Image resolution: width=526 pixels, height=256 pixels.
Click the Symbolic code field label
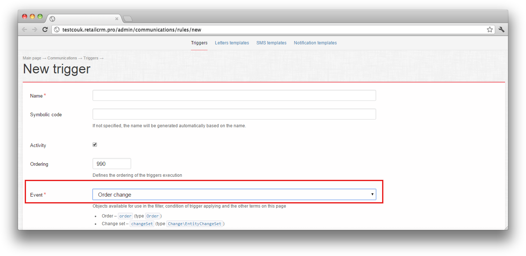[46, 115]
